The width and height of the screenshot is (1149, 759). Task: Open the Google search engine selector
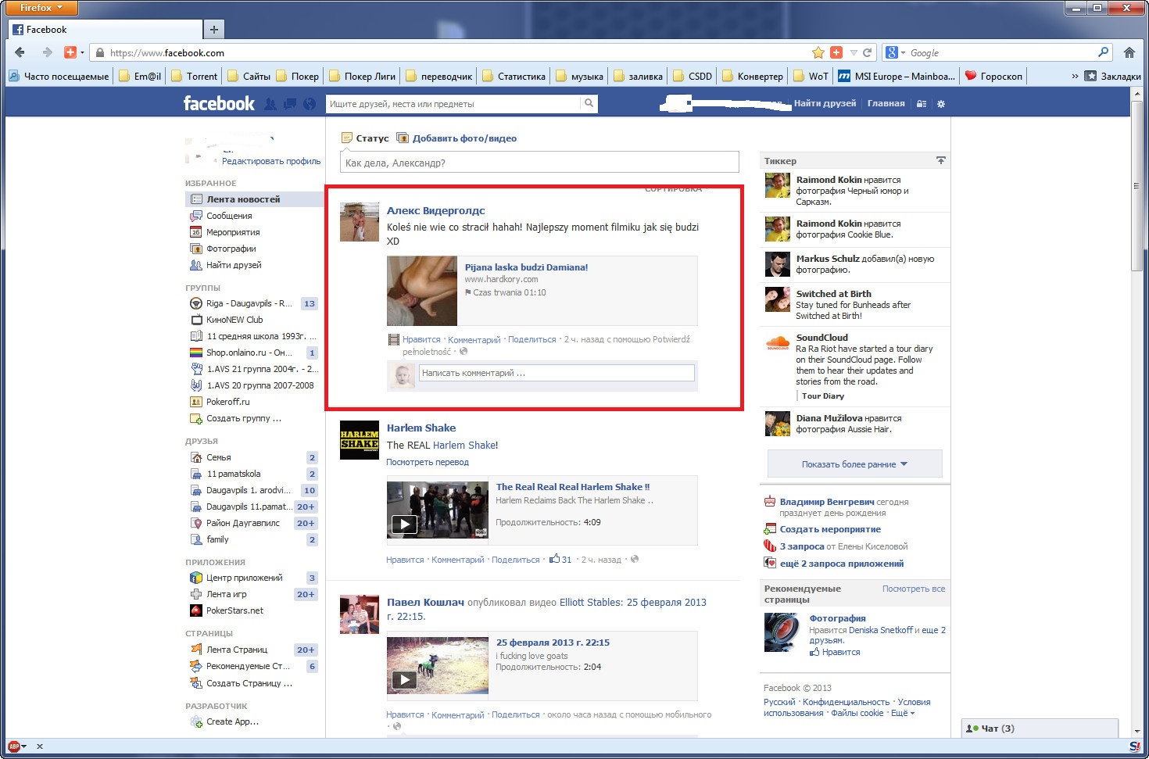point(896,52)
